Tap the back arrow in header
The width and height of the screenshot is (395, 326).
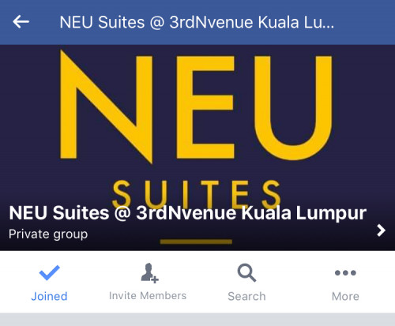[x=21, y=21]
